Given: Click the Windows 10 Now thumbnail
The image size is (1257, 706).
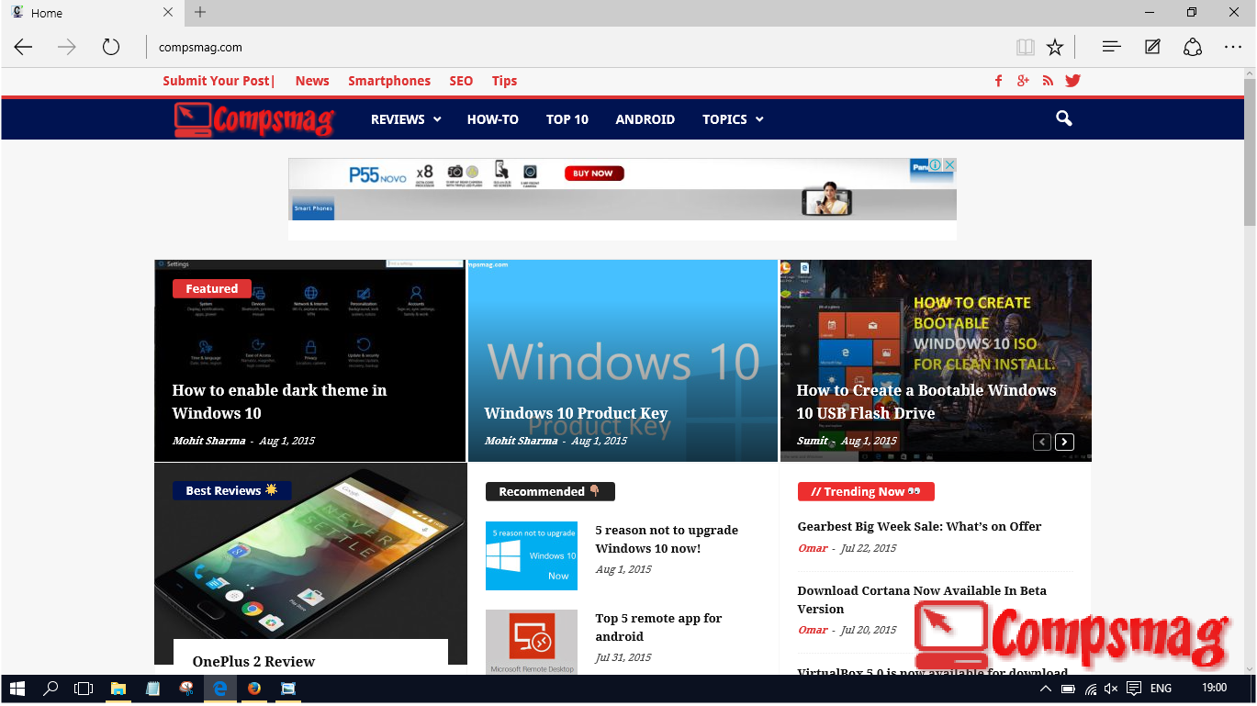Looking at the screenshot, I should coord(532,555).
